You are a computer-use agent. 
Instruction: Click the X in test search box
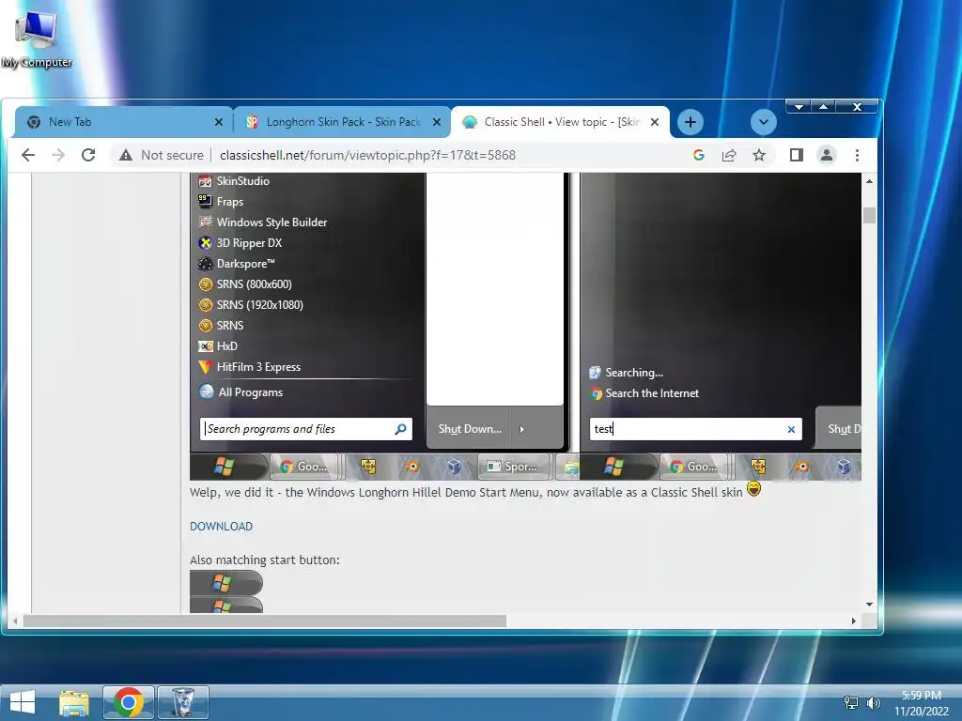(x=791, y=430)
